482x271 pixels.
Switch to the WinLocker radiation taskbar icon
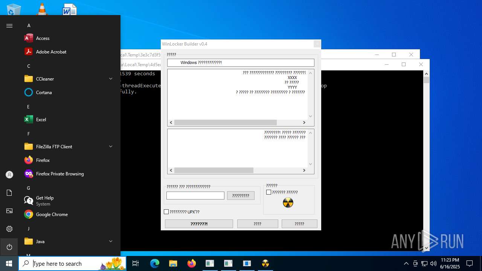coord(265,263)
